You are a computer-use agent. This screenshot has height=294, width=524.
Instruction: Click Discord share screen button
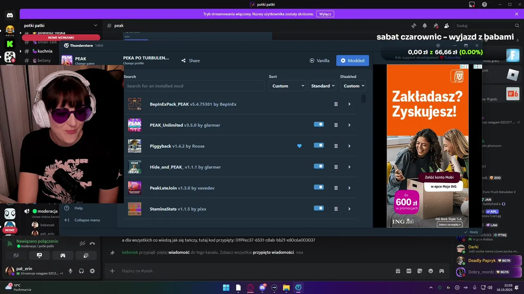(39, 255)
